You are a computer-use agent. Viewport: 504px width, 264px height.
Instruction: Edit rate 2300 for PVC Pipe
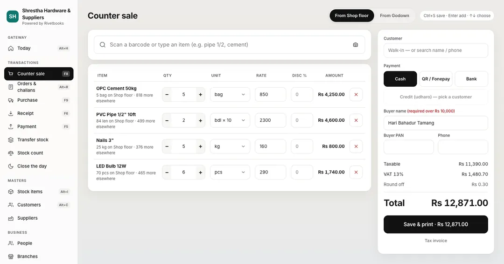[270, 120]
